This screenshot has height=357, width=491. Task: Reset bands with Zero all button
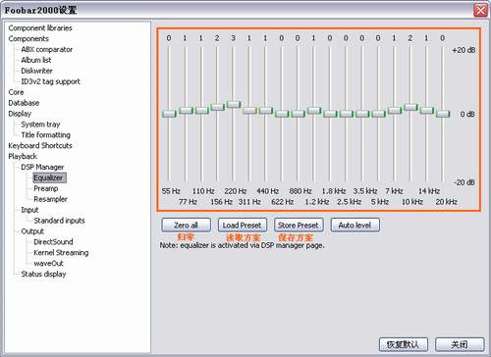186,226
